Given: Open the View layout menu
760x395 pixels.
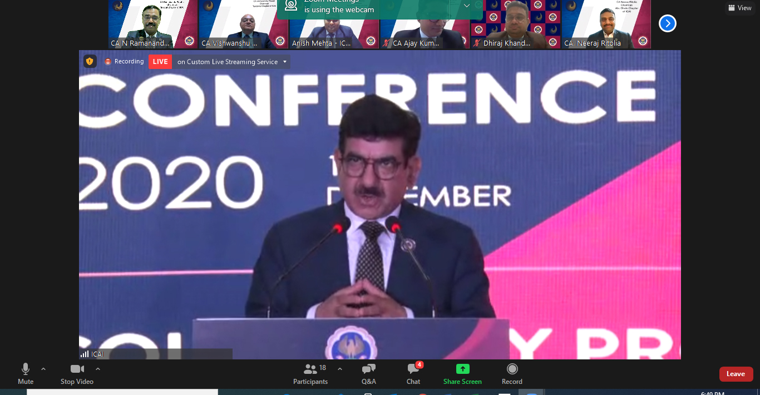Looking at the screenshot, I should [x=739, y=8].
